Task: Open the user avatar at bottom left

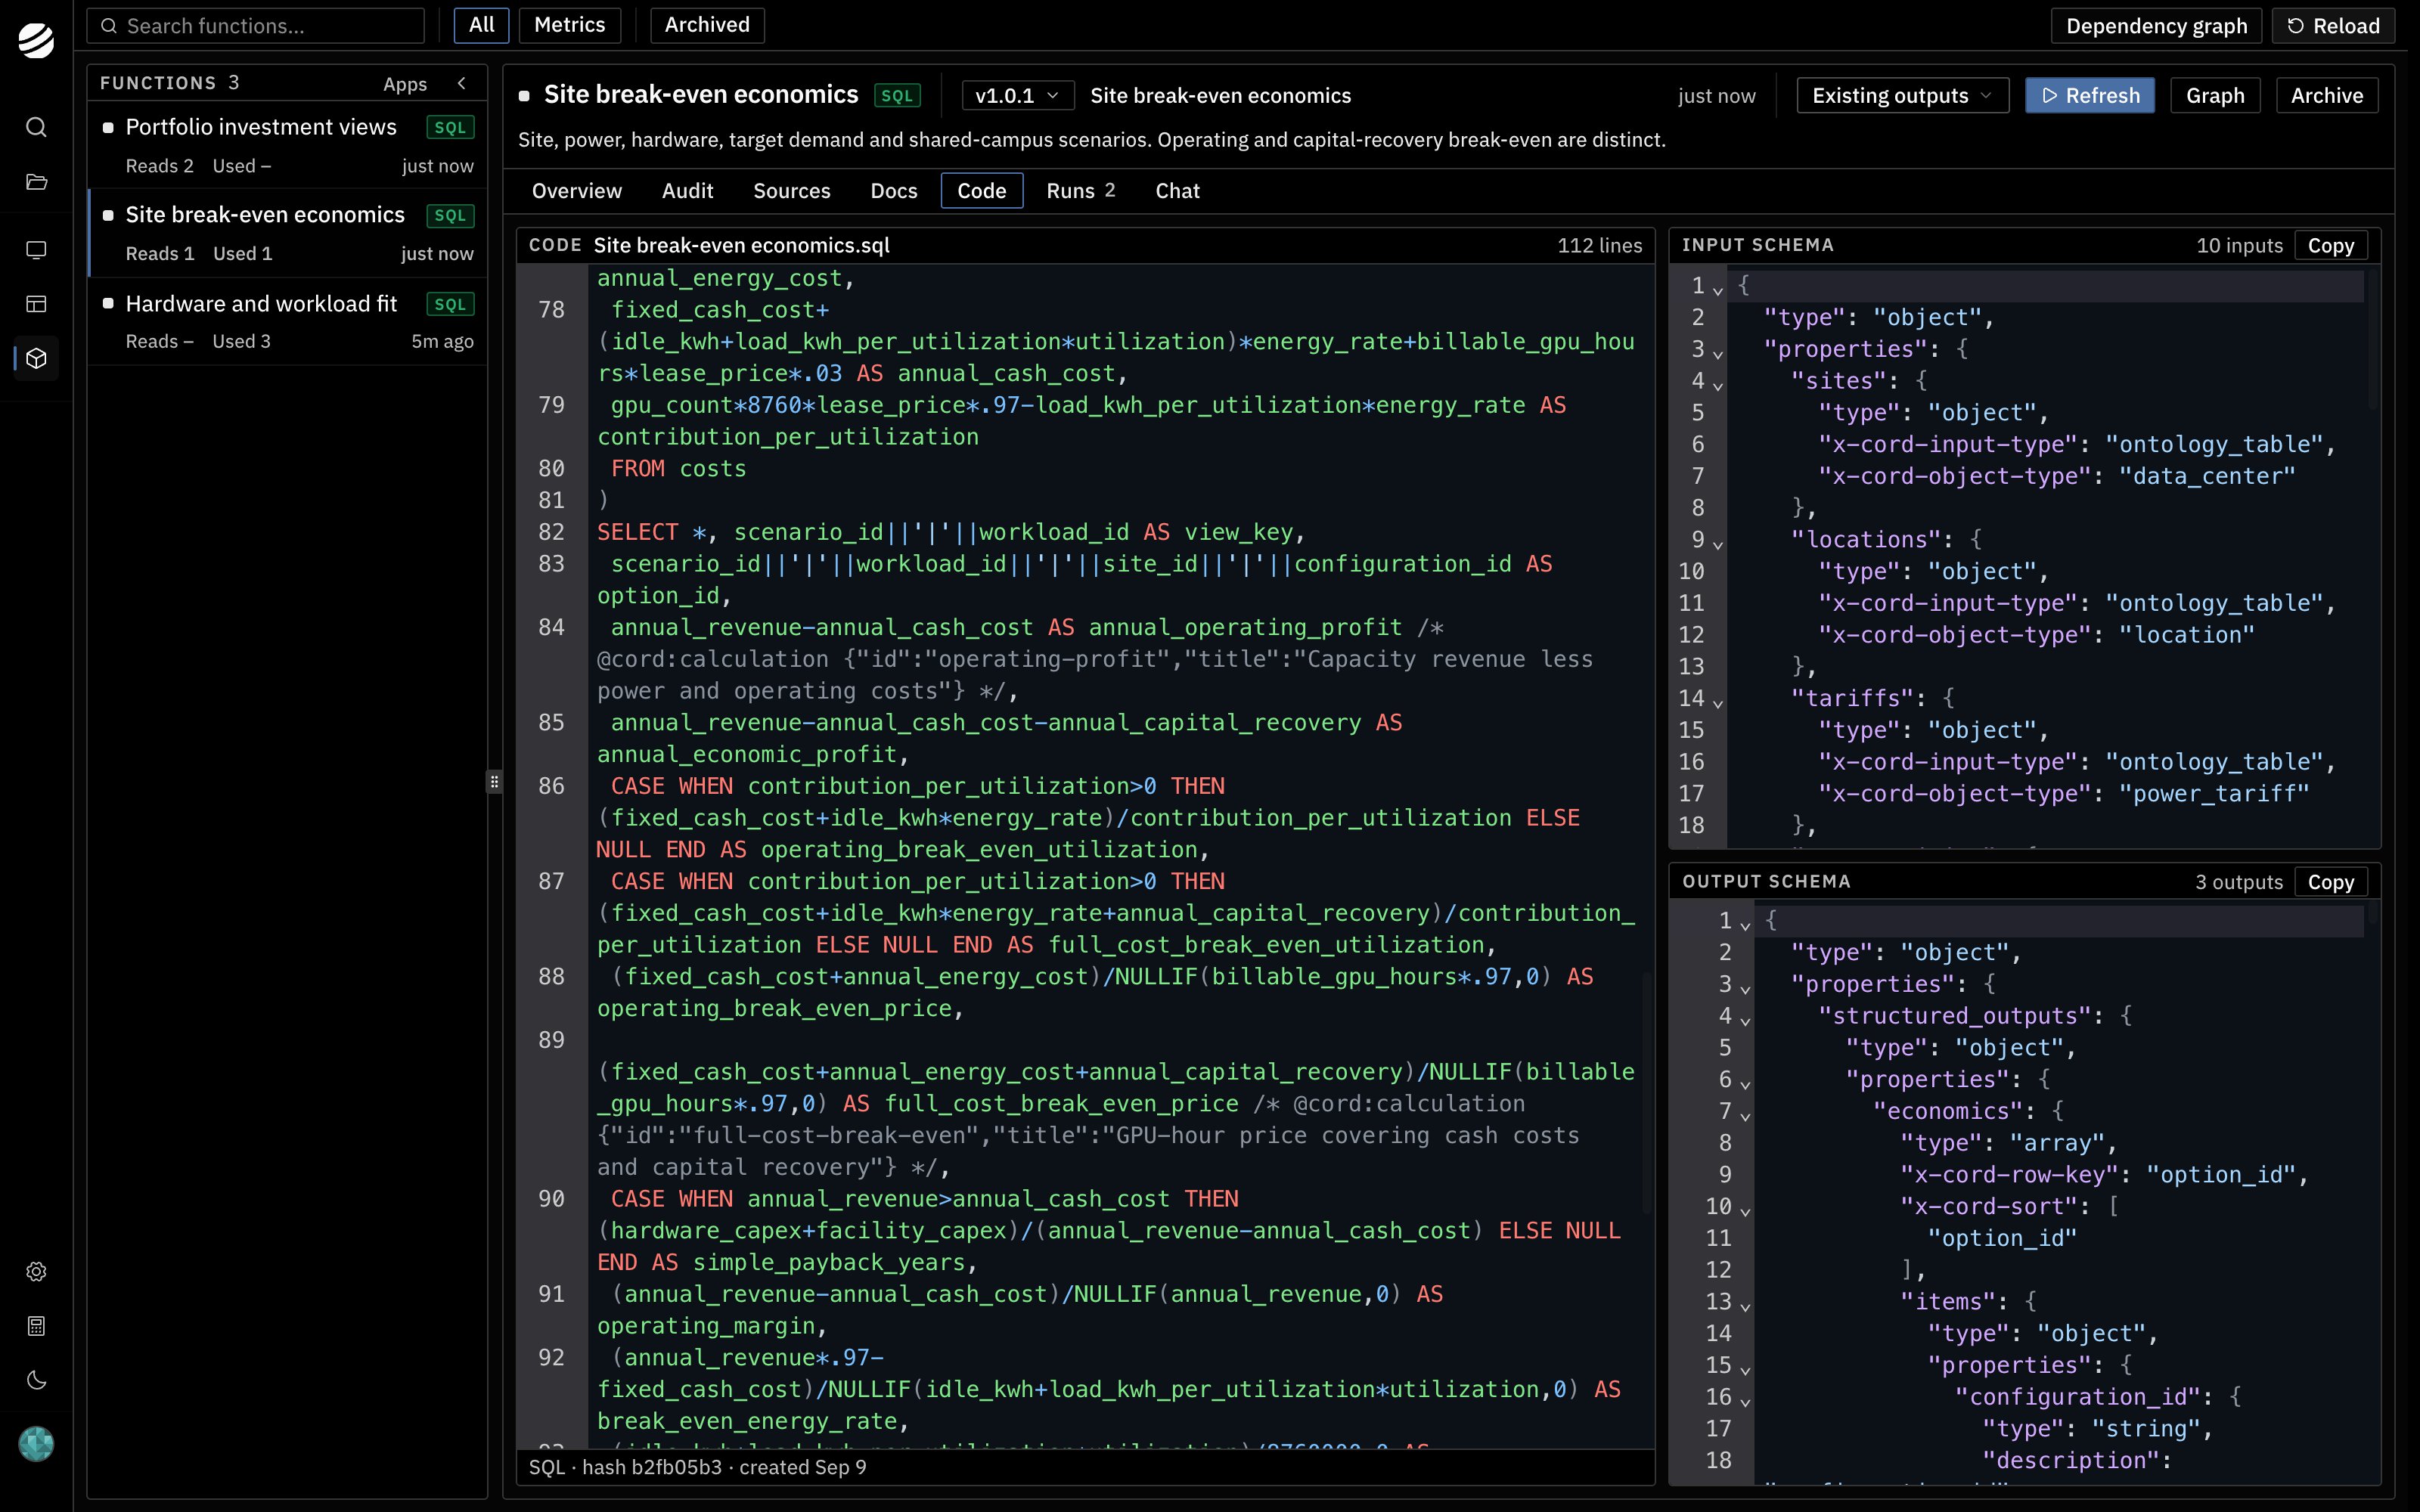Action: [x=36, y=1444]
